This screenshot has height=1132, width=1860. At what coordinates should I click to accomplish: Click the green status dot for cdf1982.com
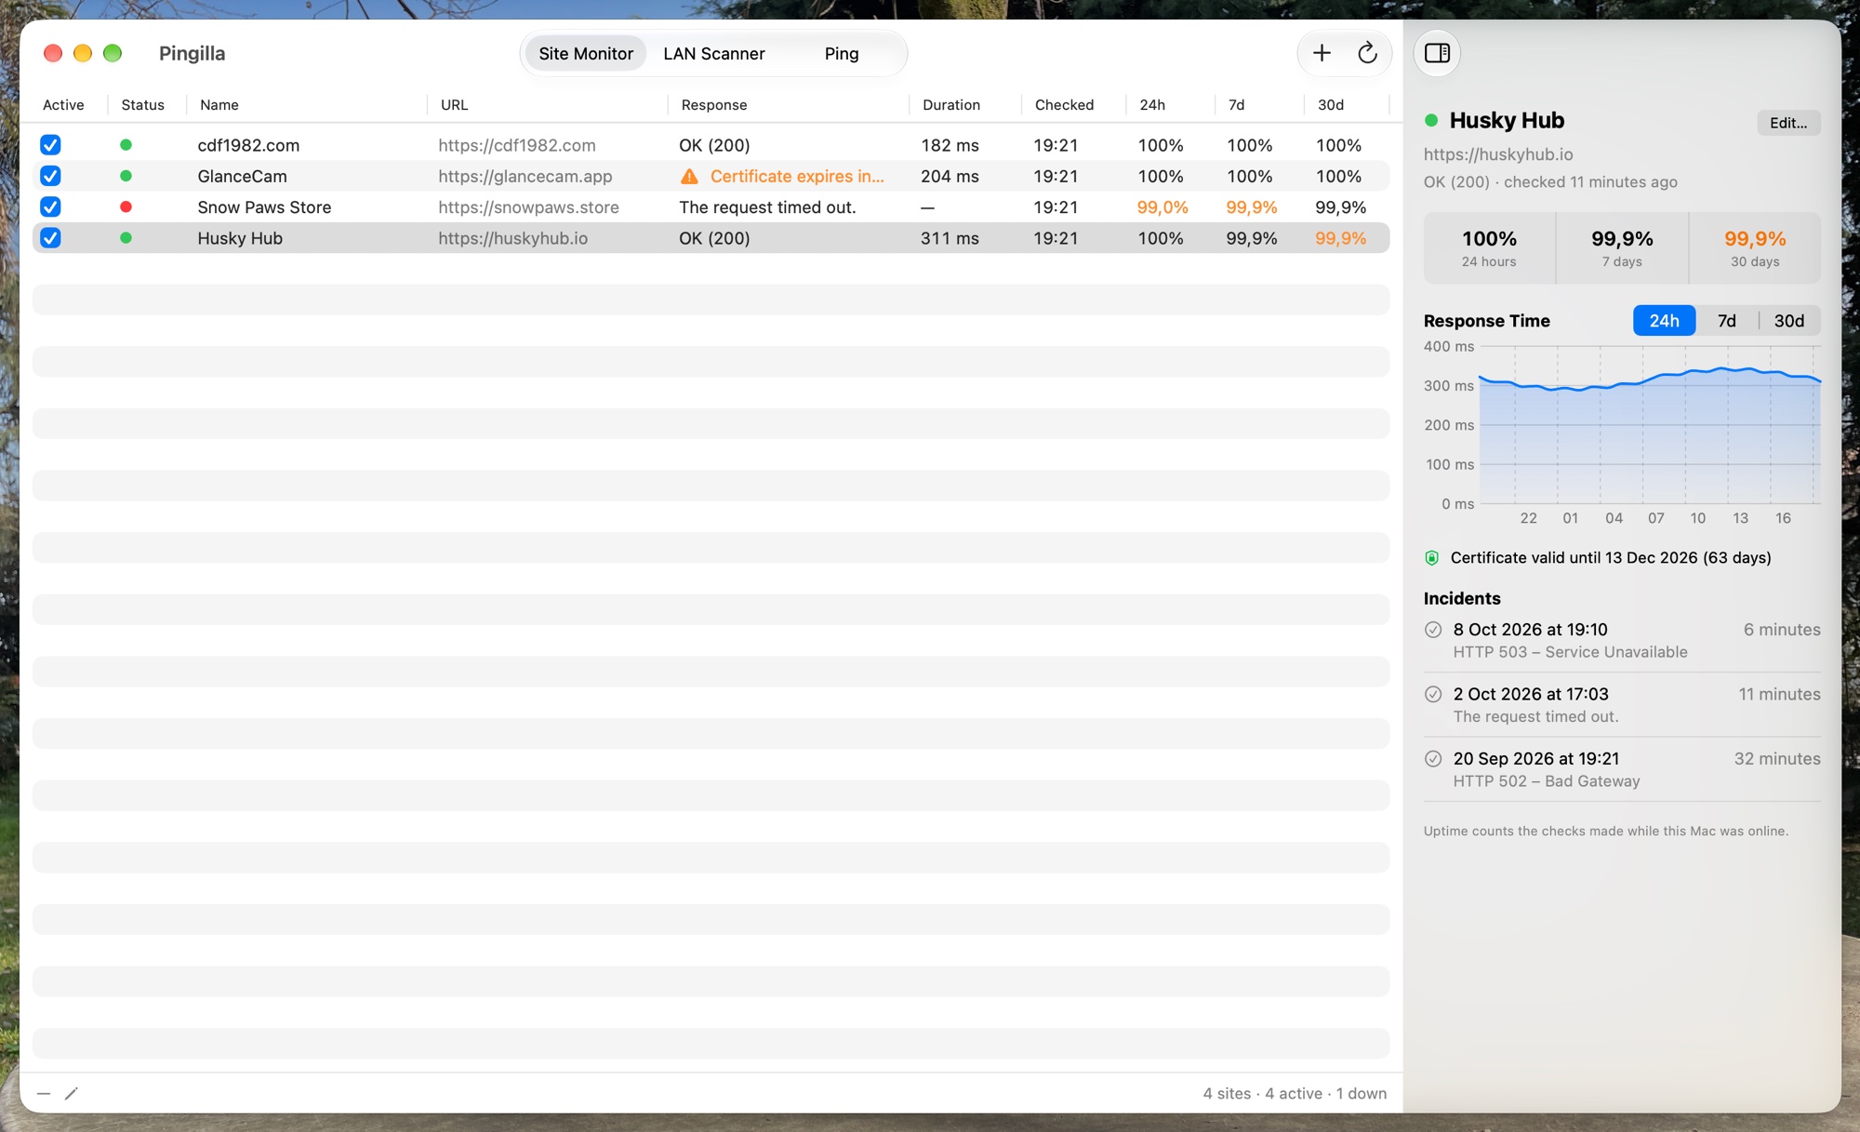tap(126, 145)
